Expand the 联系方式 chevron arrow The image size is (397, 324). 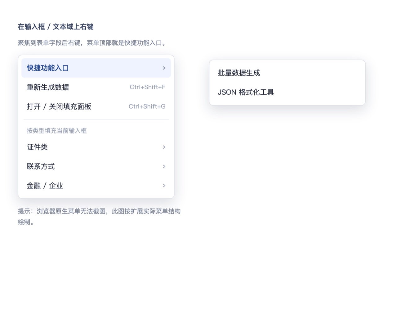pos(164,166)
